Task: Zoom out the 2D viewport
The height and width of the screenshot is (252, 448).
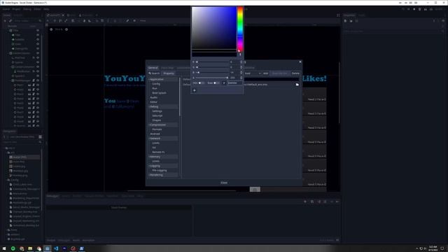Action: pyautogui.click(x=51, y=29)
